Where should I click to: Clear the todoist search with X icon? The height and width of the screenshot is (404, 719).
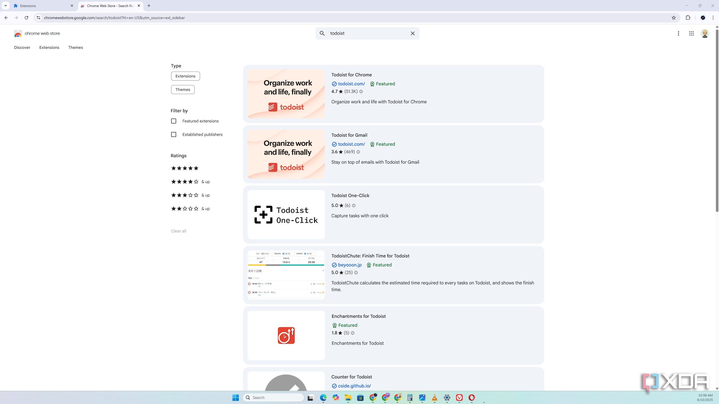(x=412, y=33)
